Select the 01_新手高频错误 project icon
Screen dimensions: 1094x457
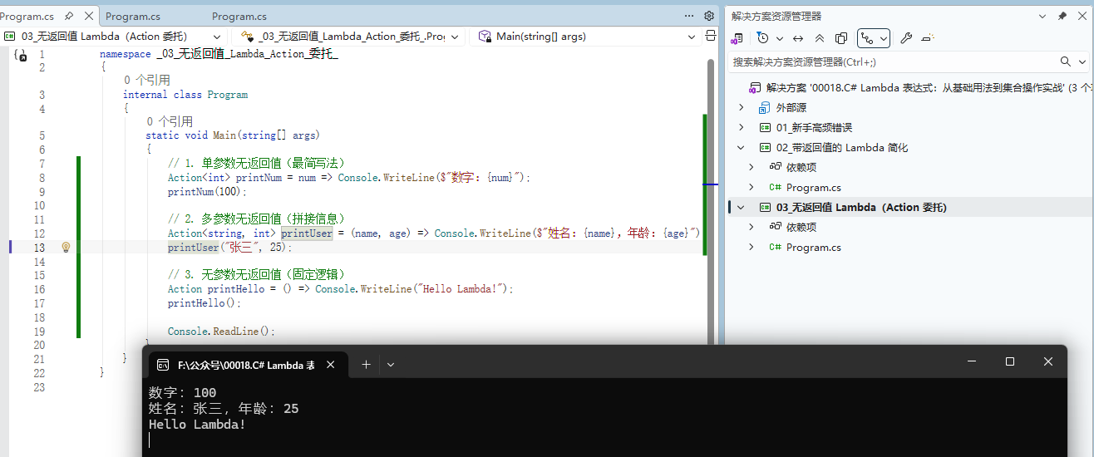[x=765, y=127]
